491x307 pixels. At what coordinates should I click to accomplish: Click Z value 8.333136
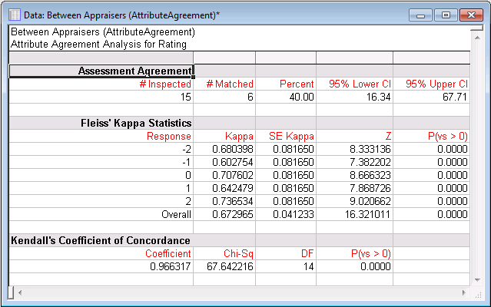coord(355,150)
